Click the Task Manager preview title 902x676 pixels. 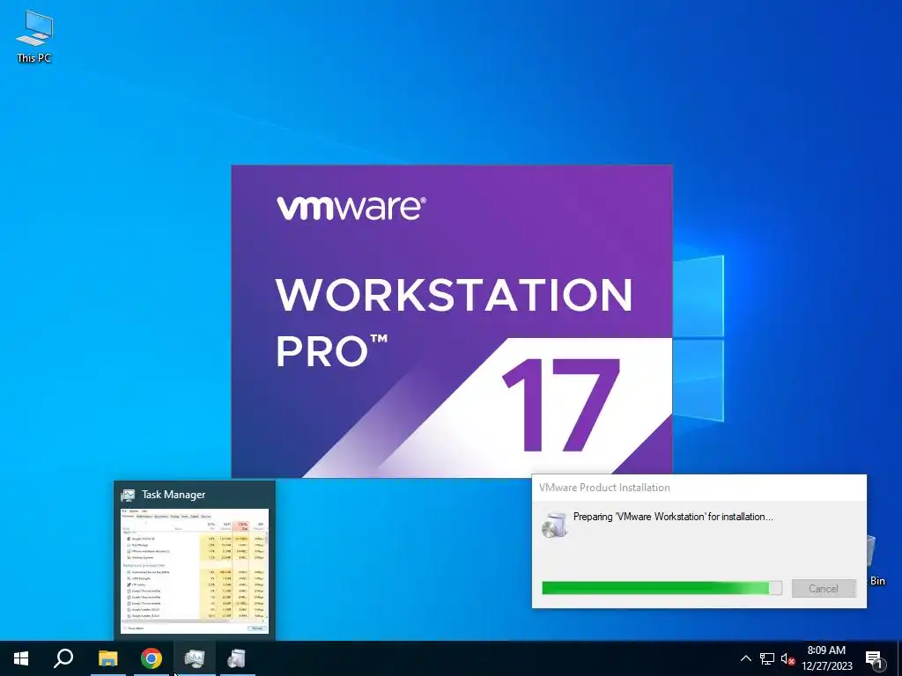[x=174, y=495]
